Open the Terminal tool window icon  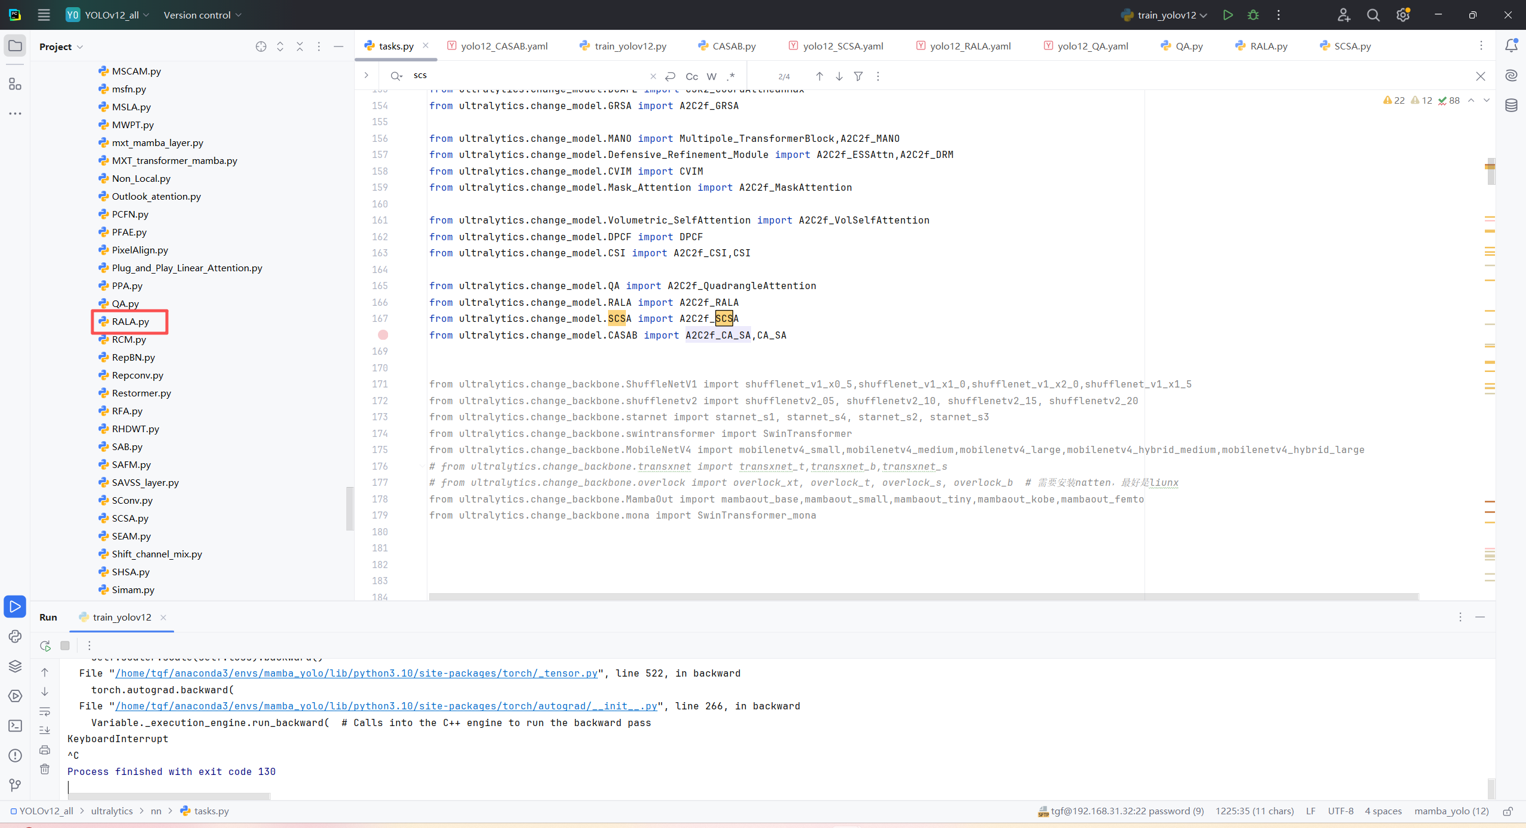coord(15,725)
